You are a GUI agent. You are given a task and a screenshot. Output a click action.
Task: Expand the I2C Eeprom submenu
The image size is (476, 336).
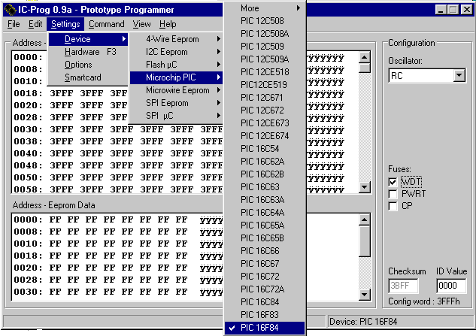[x=177, y=52]
